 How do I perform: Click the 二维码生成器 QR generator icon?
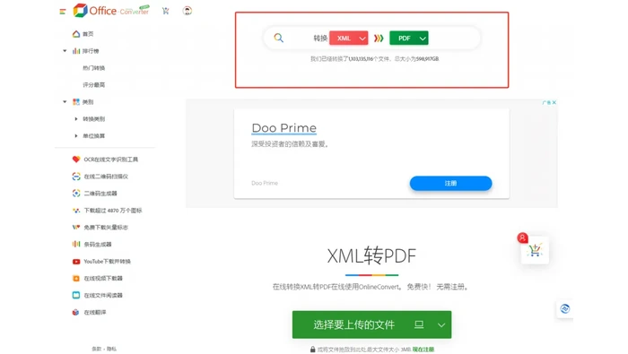point(76,194)
